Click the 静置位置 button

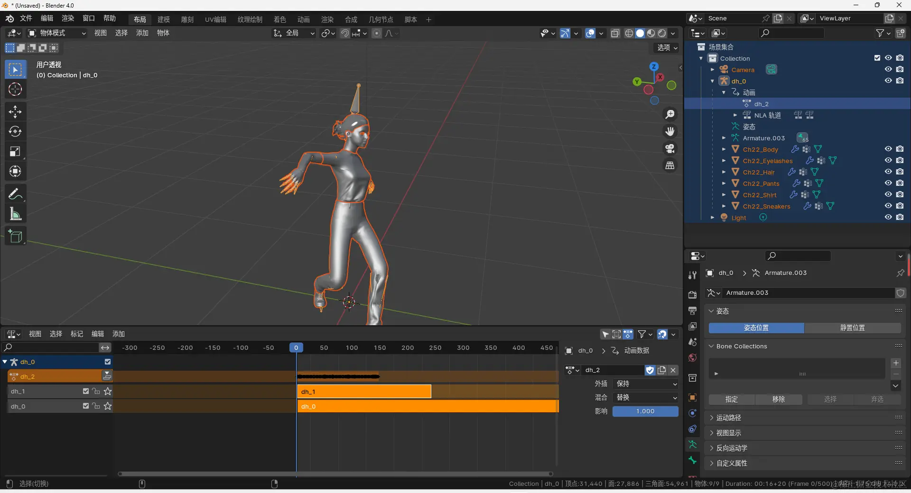tap(852, 328)
